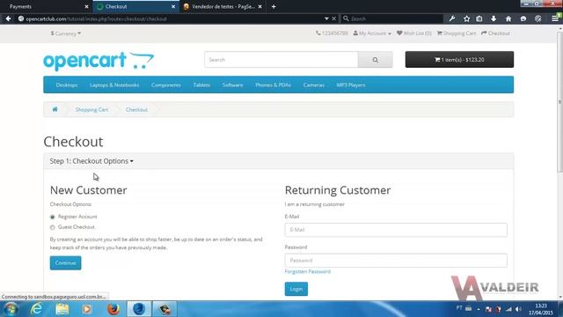Open Windows Explorer folder from taskbar
563x317 pixels.
tap(62, 309)
